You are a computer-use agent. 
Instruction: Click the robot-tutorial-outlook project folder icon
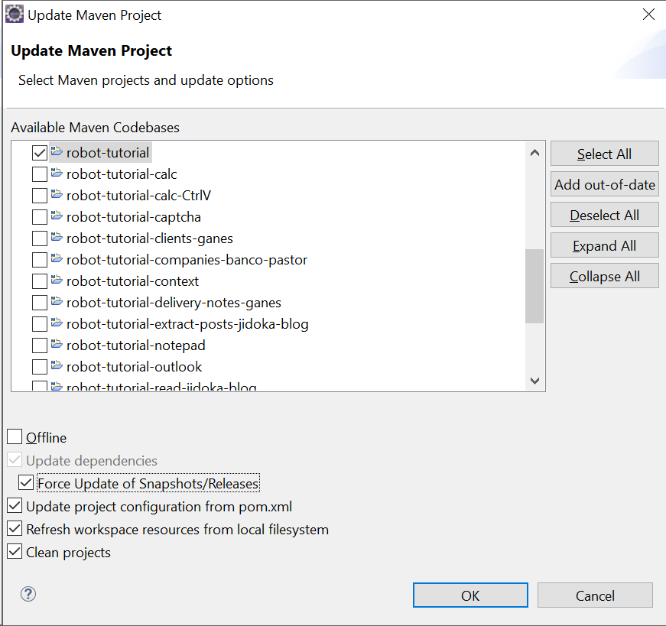pos(57,366)
